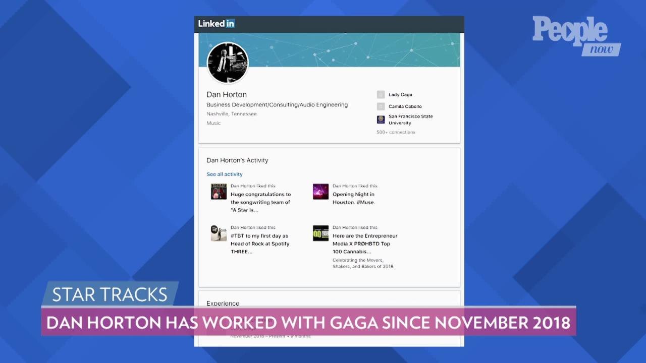
Task: Click the San Francisco State University logo
Action: pyautogui.click(x=381, y=119)
